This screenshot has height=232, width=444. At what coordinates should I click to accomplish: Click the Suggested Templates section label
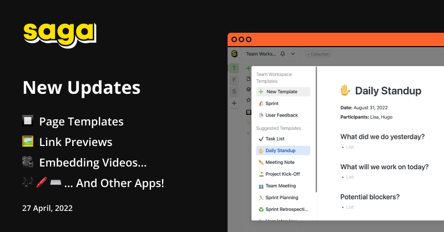coord(279,128)
